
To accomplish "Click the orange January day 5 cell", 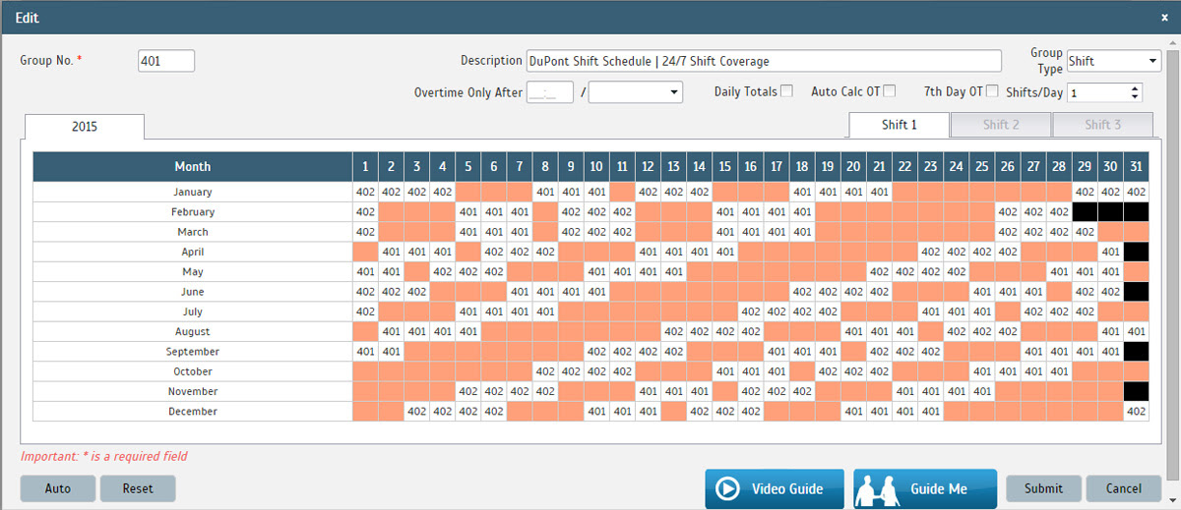I will [x=468, y=192].
